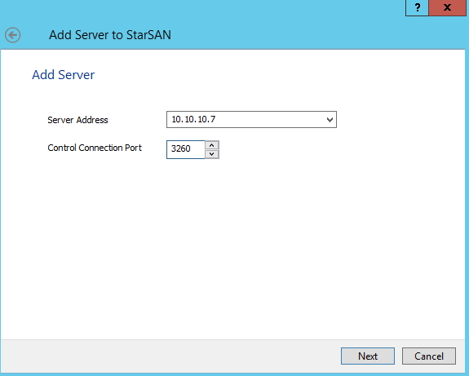Click the Server Address label
469x376 pixels.
click(x=77, y=120)
